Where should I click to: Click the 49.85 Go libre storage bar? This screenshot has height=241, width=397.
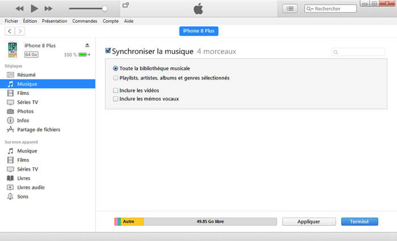click(210, 222)
